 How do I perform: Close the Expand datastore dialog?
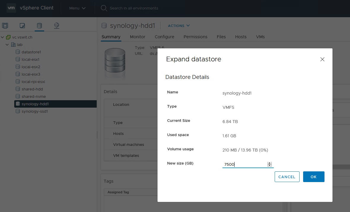click(x=322, y=59)
